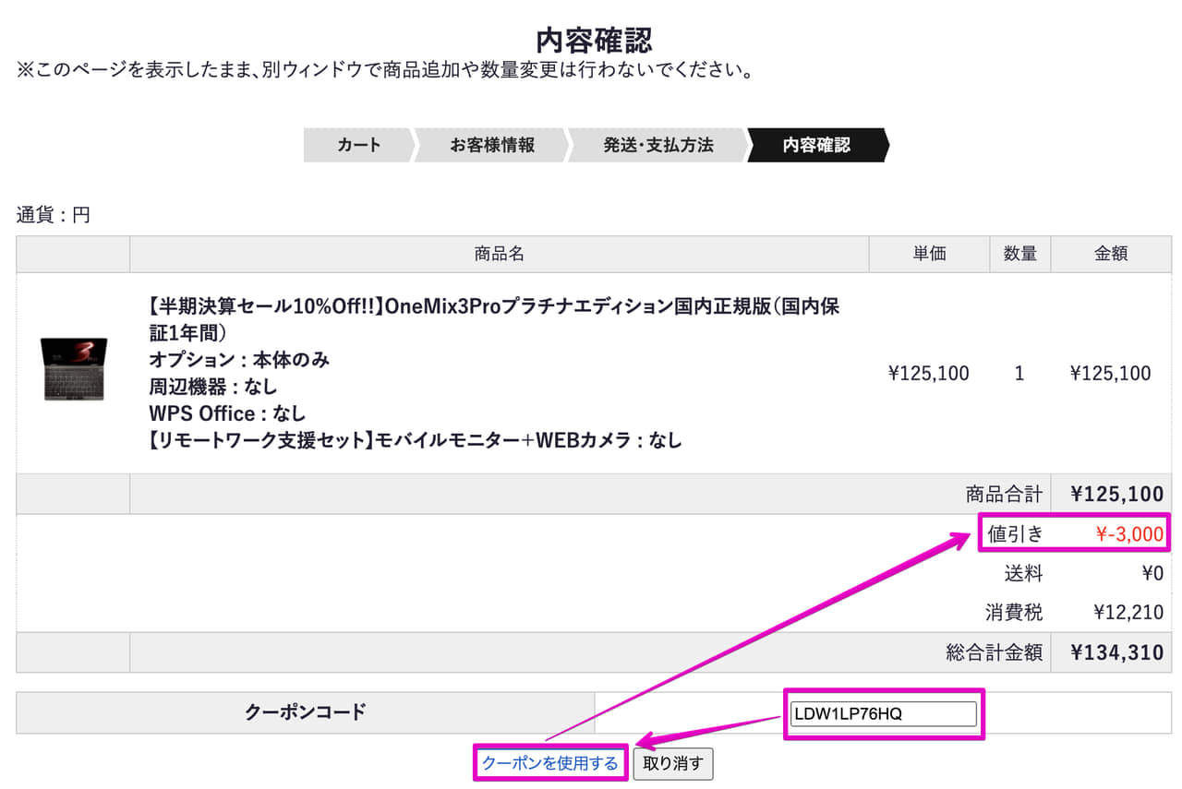1182x789 pixels.
Task: Switch to the 発送・支払方法 step
Action: coord(657,145)
